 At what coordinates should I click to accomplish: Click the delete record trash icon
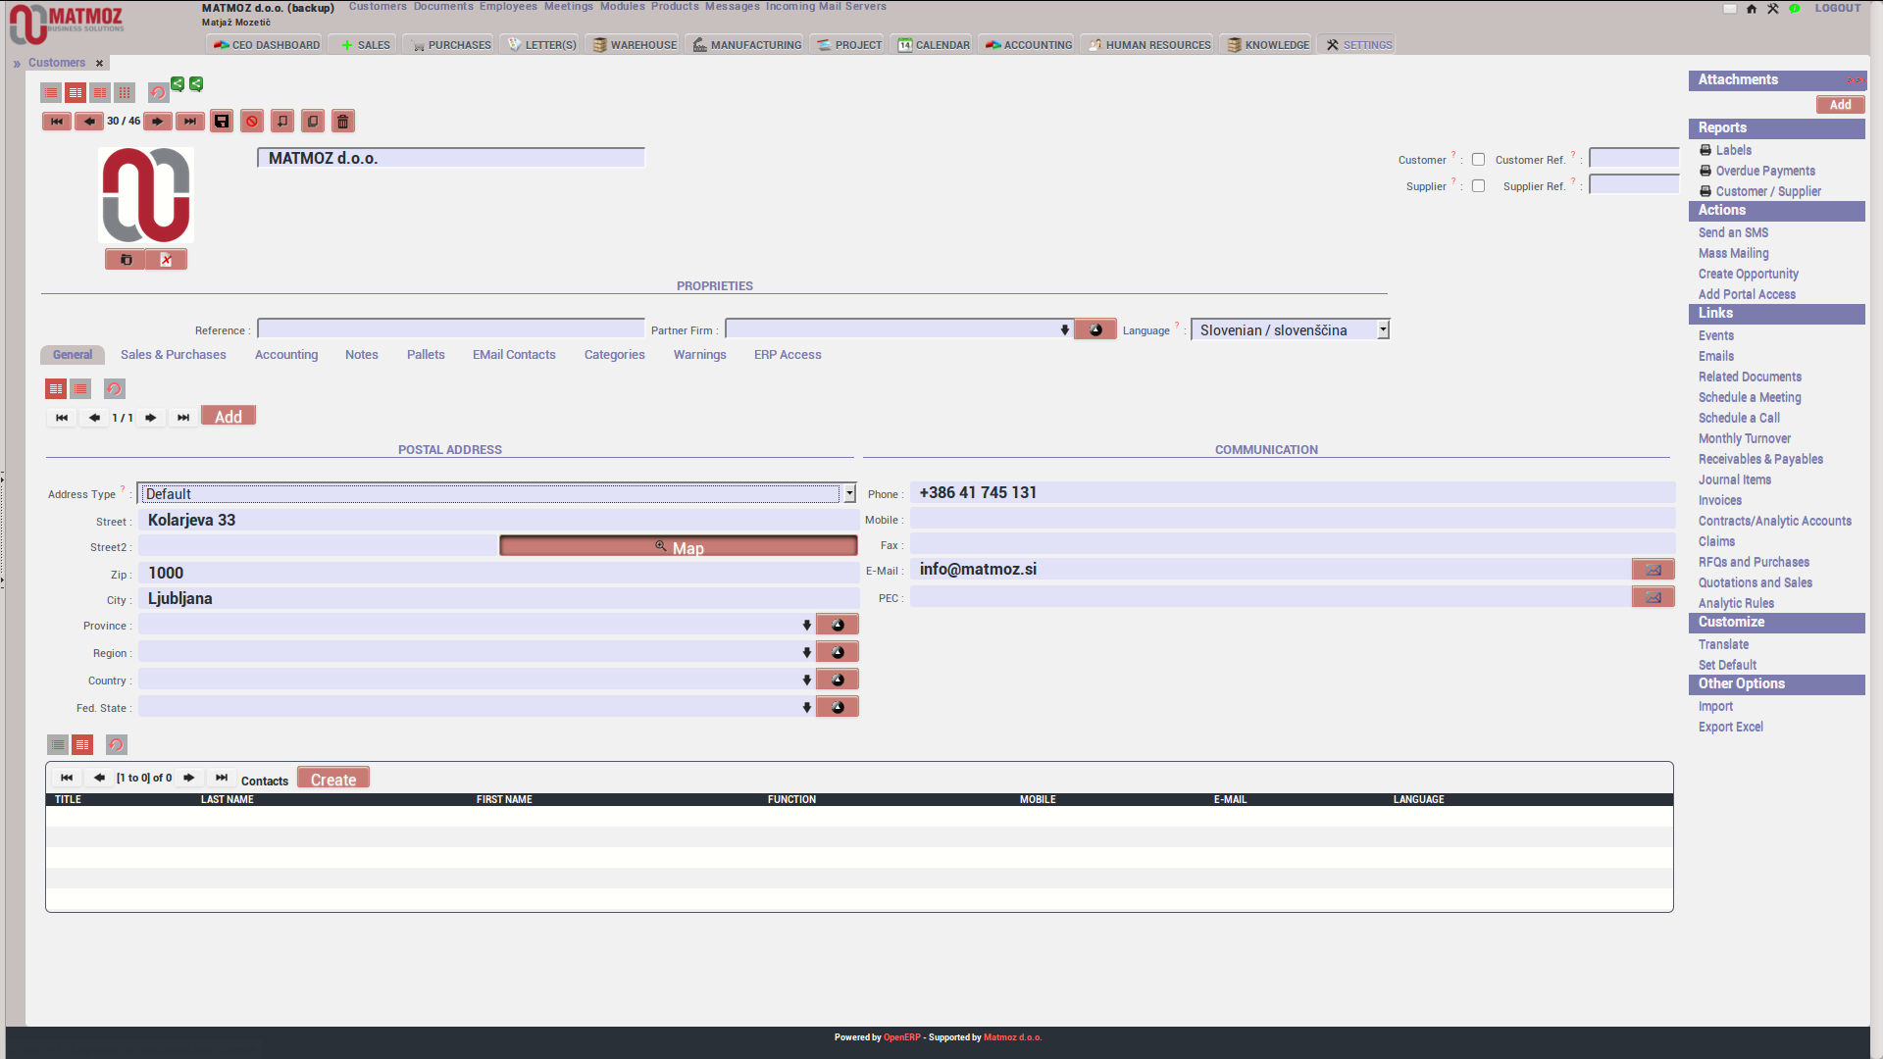click(x=343, y=122)
